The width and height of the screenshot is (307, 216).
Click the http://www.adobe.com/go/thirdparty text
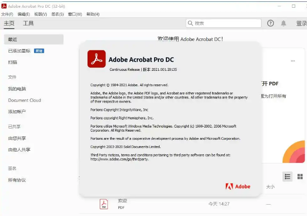(119, 159)
